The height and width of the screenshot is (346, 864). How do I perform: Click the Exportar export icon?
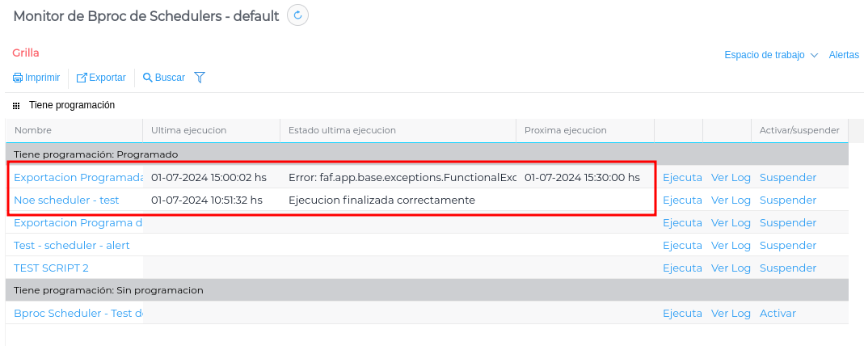[82, 78]
